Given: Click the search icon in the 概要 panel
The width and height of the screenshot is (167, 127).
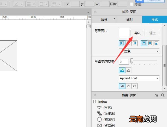Looking at the screenshot, I should pos(163,95).
